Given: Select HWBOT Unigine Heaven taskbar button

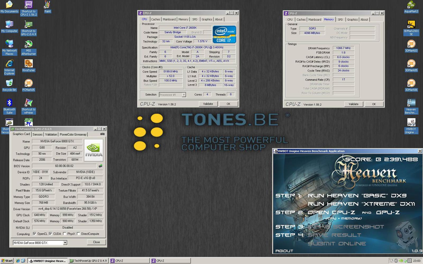Looking at the screenshot, I should pyautogui.click(x=48, y=261).
